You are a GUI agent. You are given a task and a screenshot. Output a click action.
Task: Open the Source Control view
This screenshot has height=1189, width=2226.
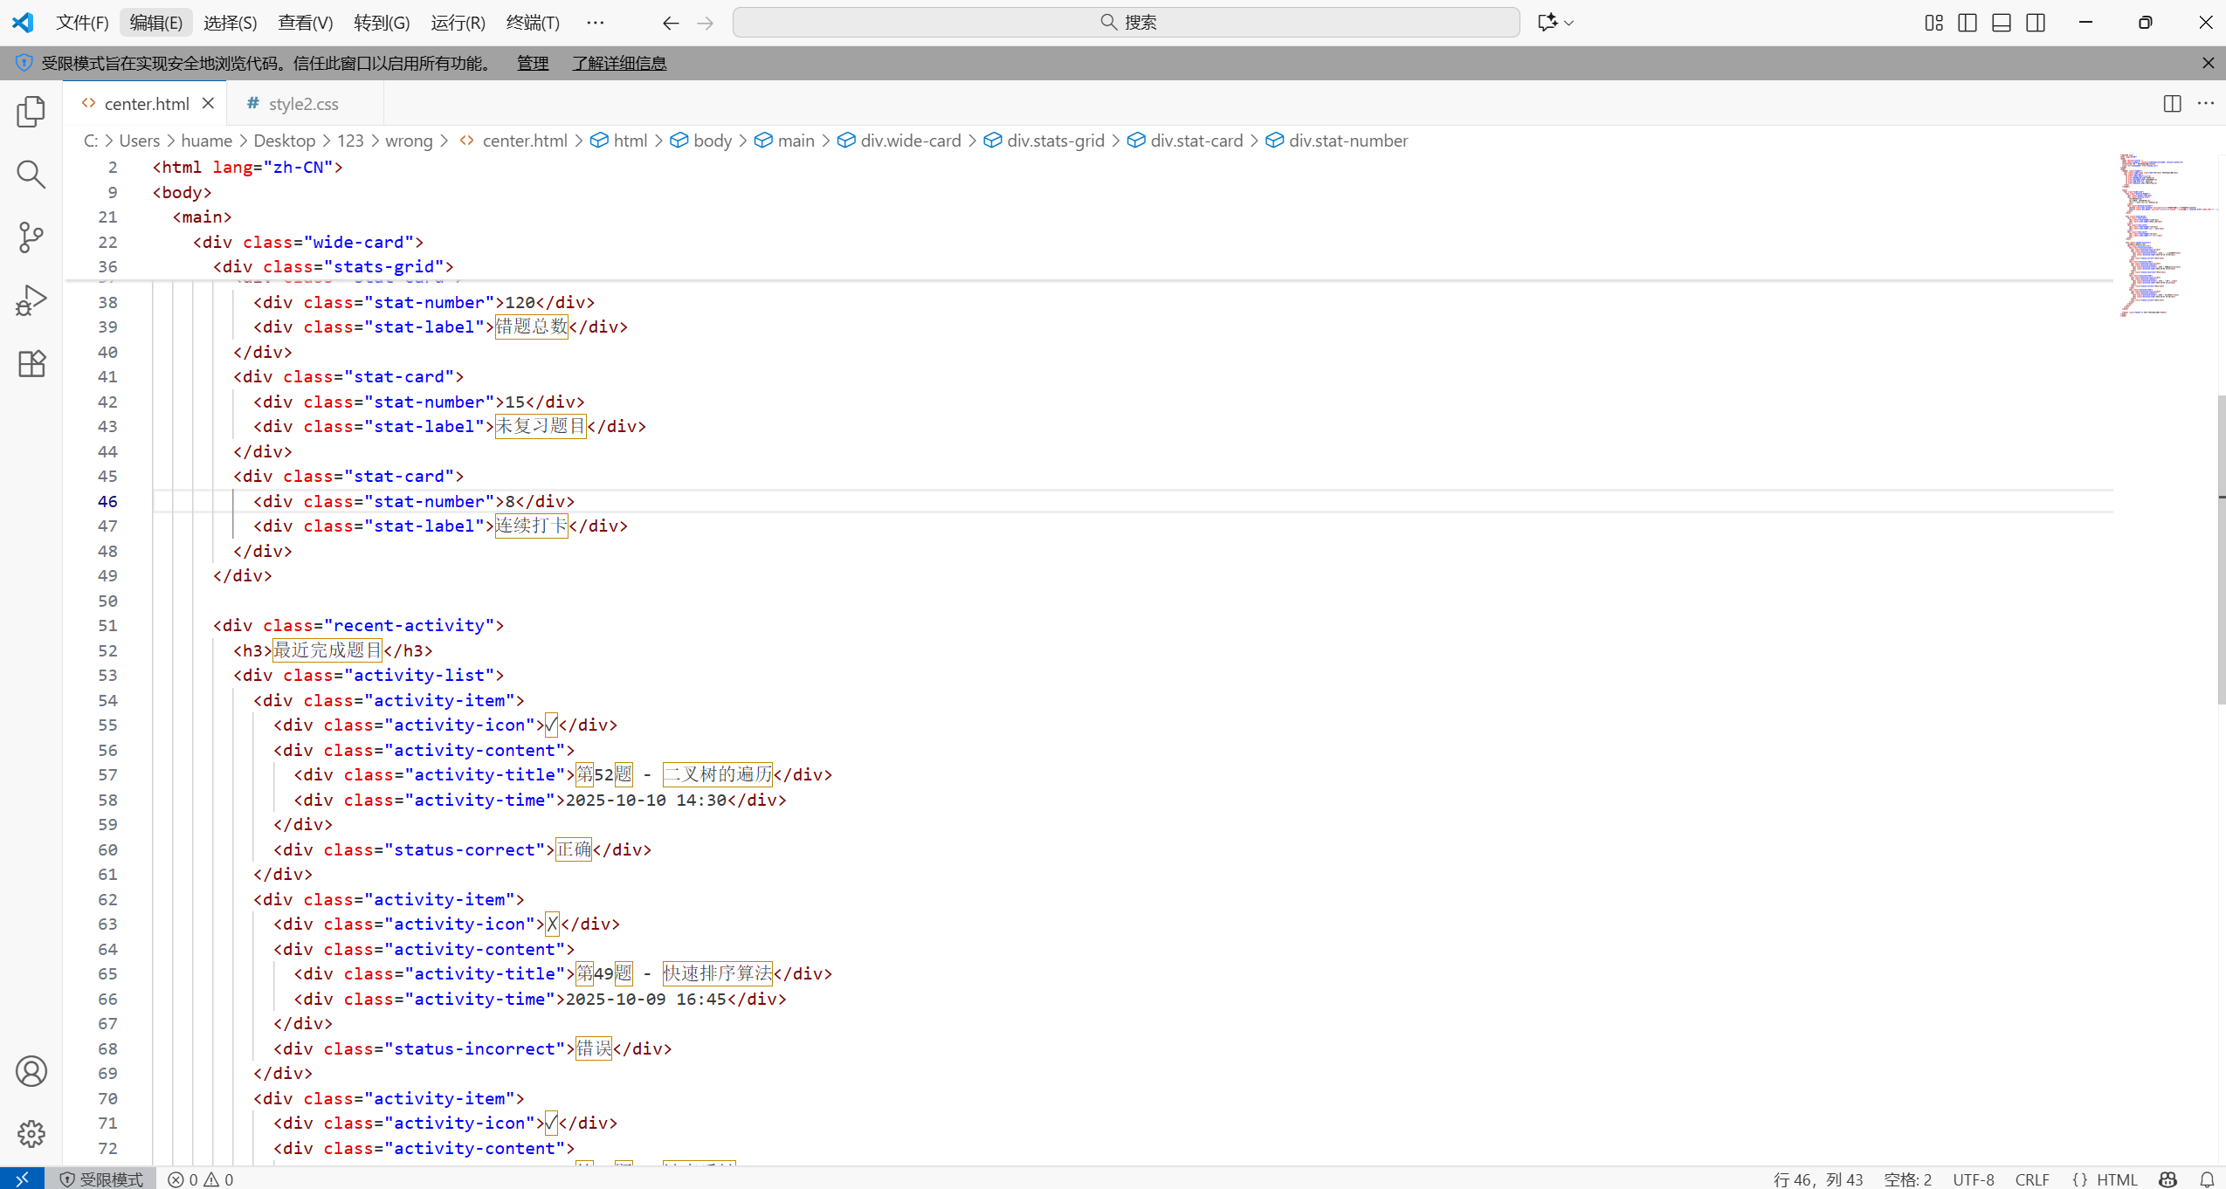(31, 237)
